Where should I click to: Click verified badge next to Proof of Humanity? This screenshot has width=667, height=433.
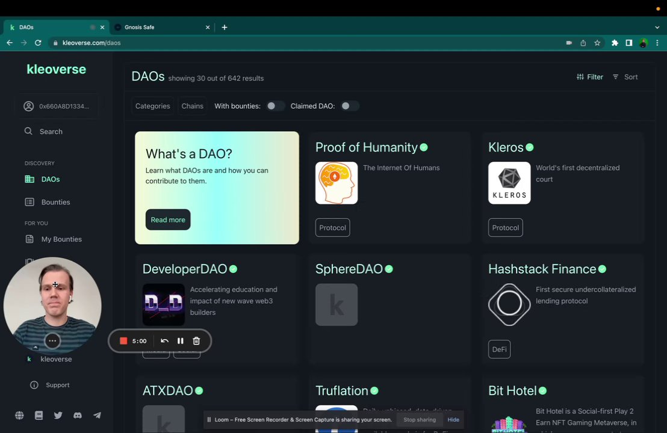pyautogui.click(x=424, y=147)
